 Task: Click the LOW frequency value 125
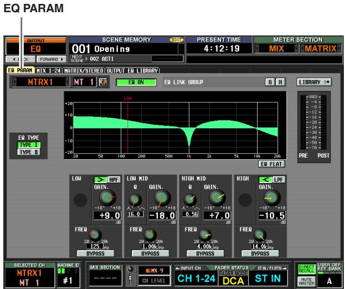pyautogui.click(x=95, y=246)
